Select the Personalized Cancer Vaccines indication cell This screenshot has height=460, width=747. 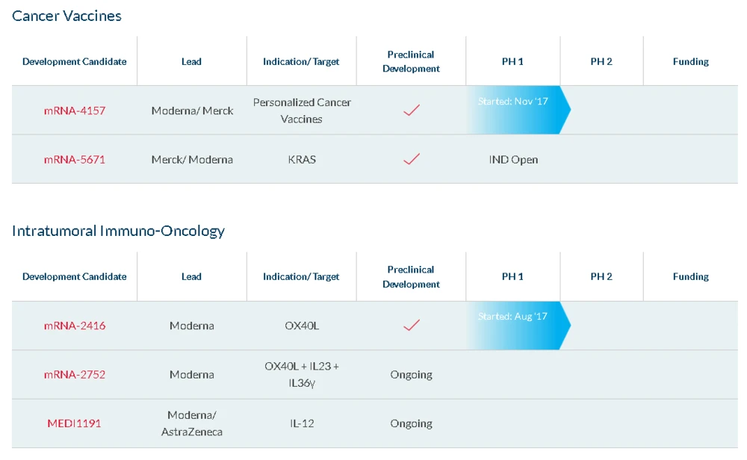click(x=302, y=111)
